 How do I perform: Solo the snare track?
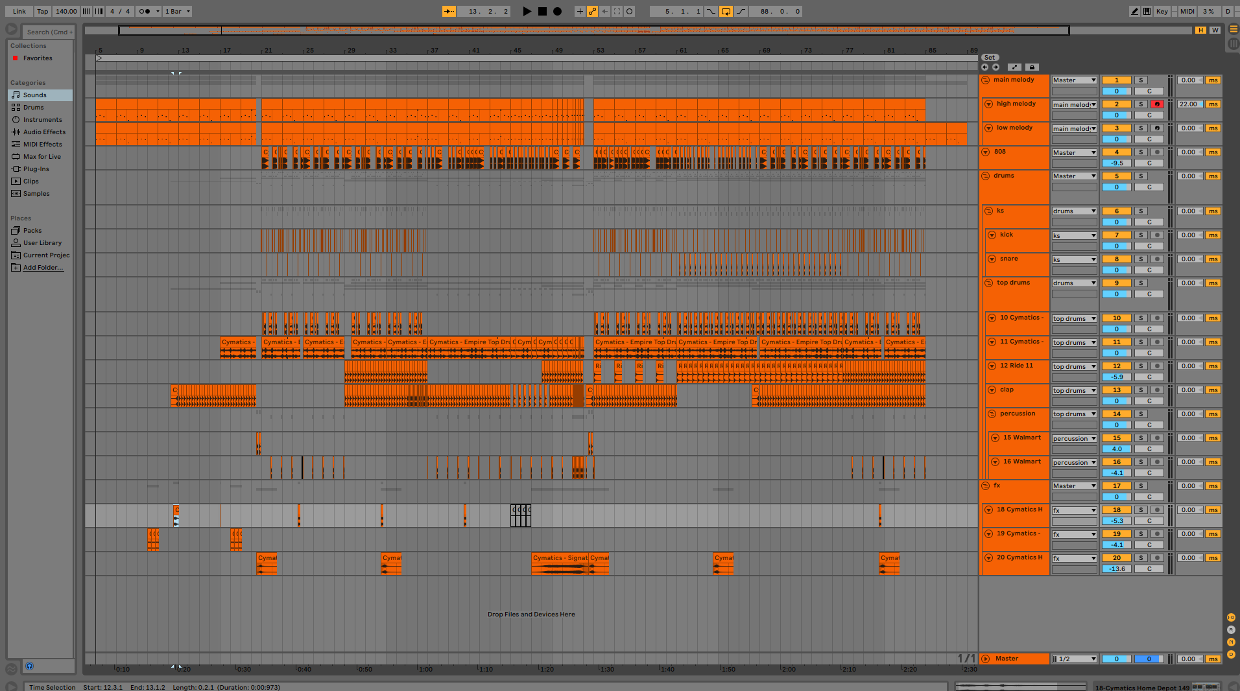point(1140,259)
